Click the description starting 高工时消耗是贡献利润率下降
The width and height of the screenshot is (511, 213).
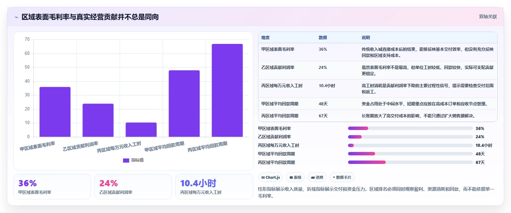(x=428, y=89)
